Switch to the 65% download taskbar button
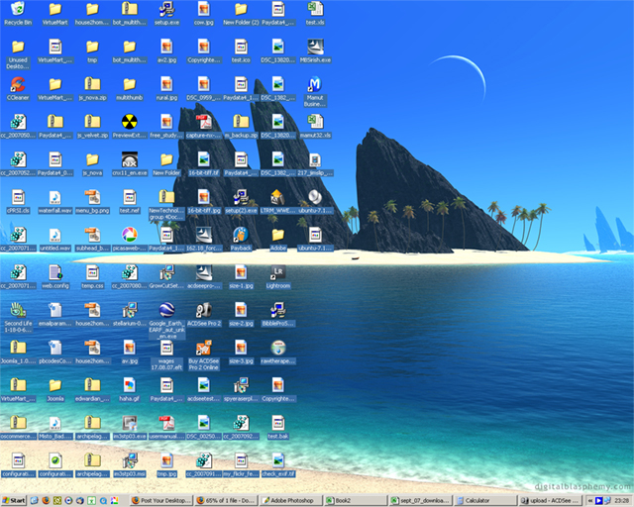The width and height of the screenshot is (634, 507). (226, 500)
